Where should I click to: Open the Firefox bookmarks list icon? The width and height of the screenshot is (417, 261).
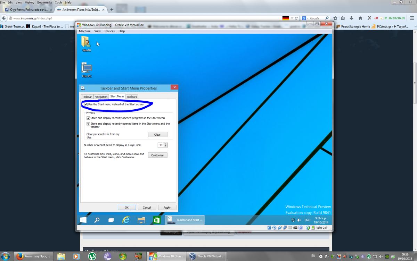(343, 18)
